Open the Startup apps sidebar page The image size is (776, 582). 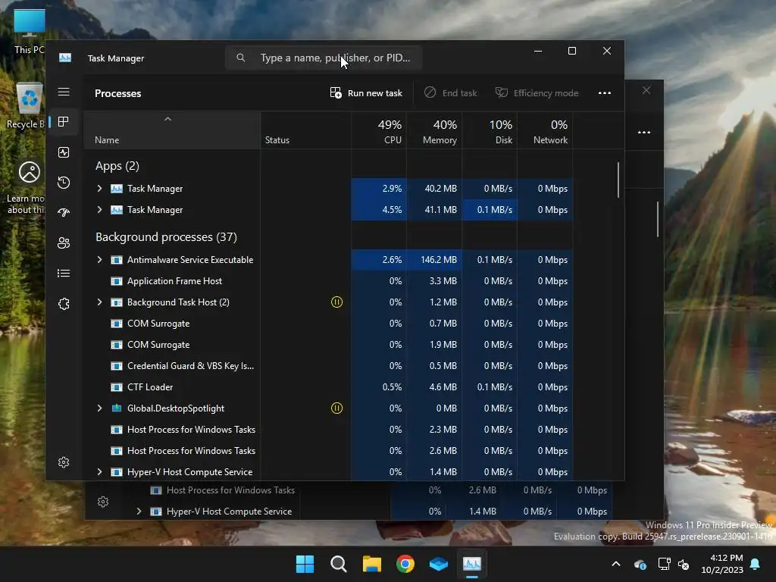pos(64,213)
